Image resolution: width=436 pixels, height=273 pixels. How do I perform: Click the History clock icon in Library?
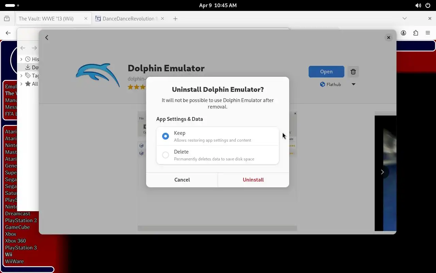(x=28, y=59)
